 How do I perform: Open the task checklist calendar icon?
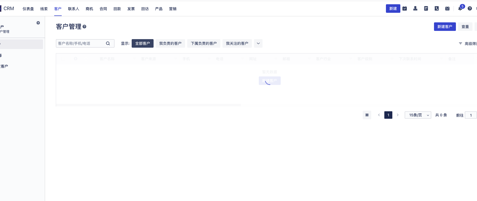click(405, 9)
